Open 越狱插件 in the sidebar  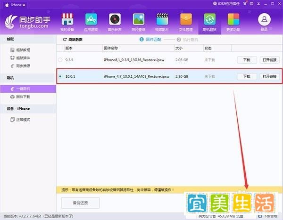(x=20, y=58)
